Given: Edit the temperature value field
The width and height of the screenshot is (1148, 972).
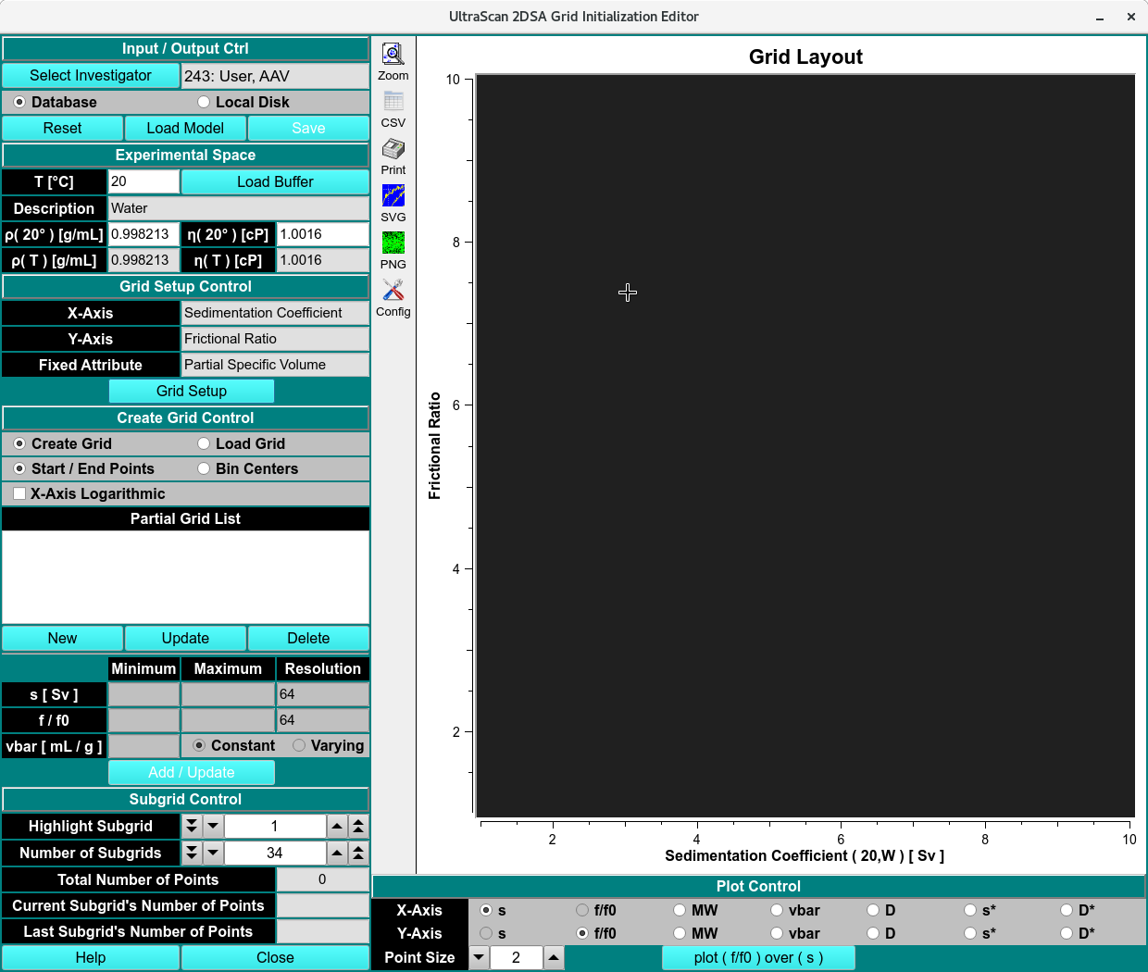Looking at the screenshot, I should [143, 181].
